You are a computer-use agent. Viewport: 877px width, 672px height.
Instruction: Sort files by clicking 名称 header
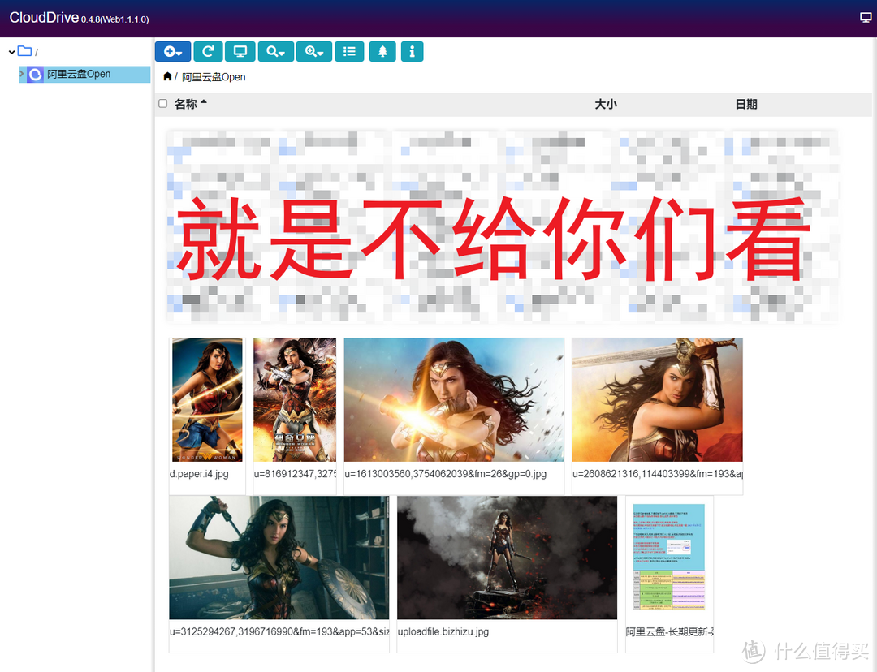point(185,104)
